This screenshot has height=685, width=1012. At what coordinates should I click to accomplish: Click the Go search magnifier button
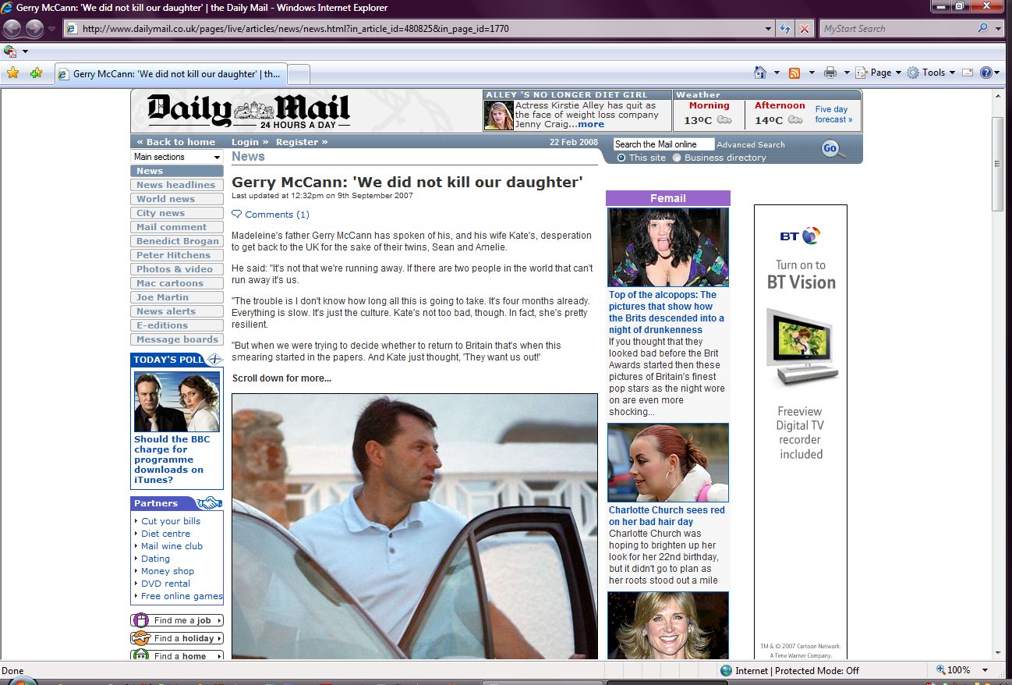click(x=832, y=149)
